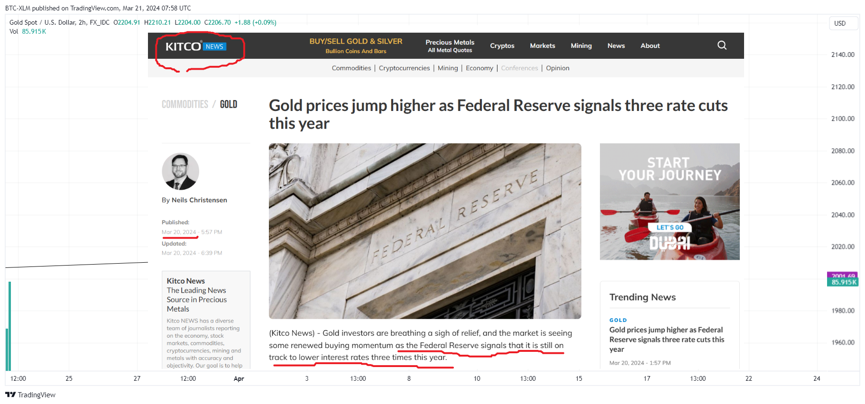Click GOLD breadcrumb
Screen dimensions: 865x404
(229, 104)
